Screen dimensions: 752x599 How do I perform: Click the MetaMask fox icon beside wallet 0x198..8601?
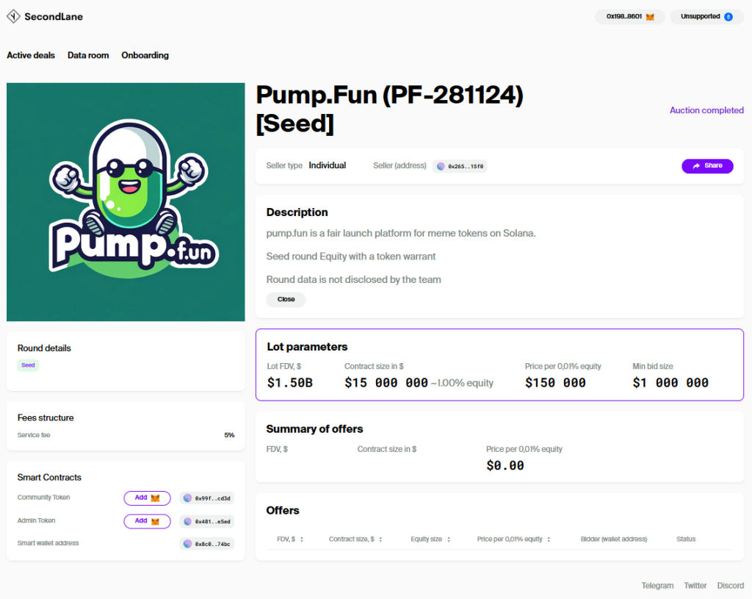click(x=650, y=17)
